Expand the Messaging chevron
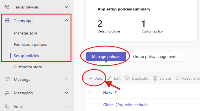This screenshot has height=111, width=200. (x=66, y=93)
